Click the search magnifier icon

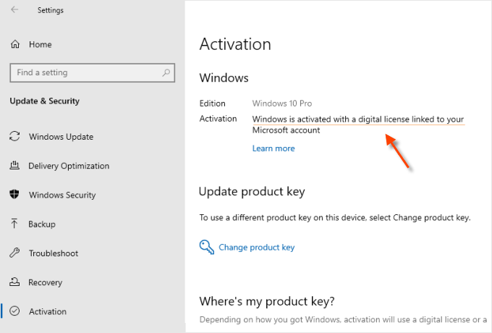coord(166,73)
